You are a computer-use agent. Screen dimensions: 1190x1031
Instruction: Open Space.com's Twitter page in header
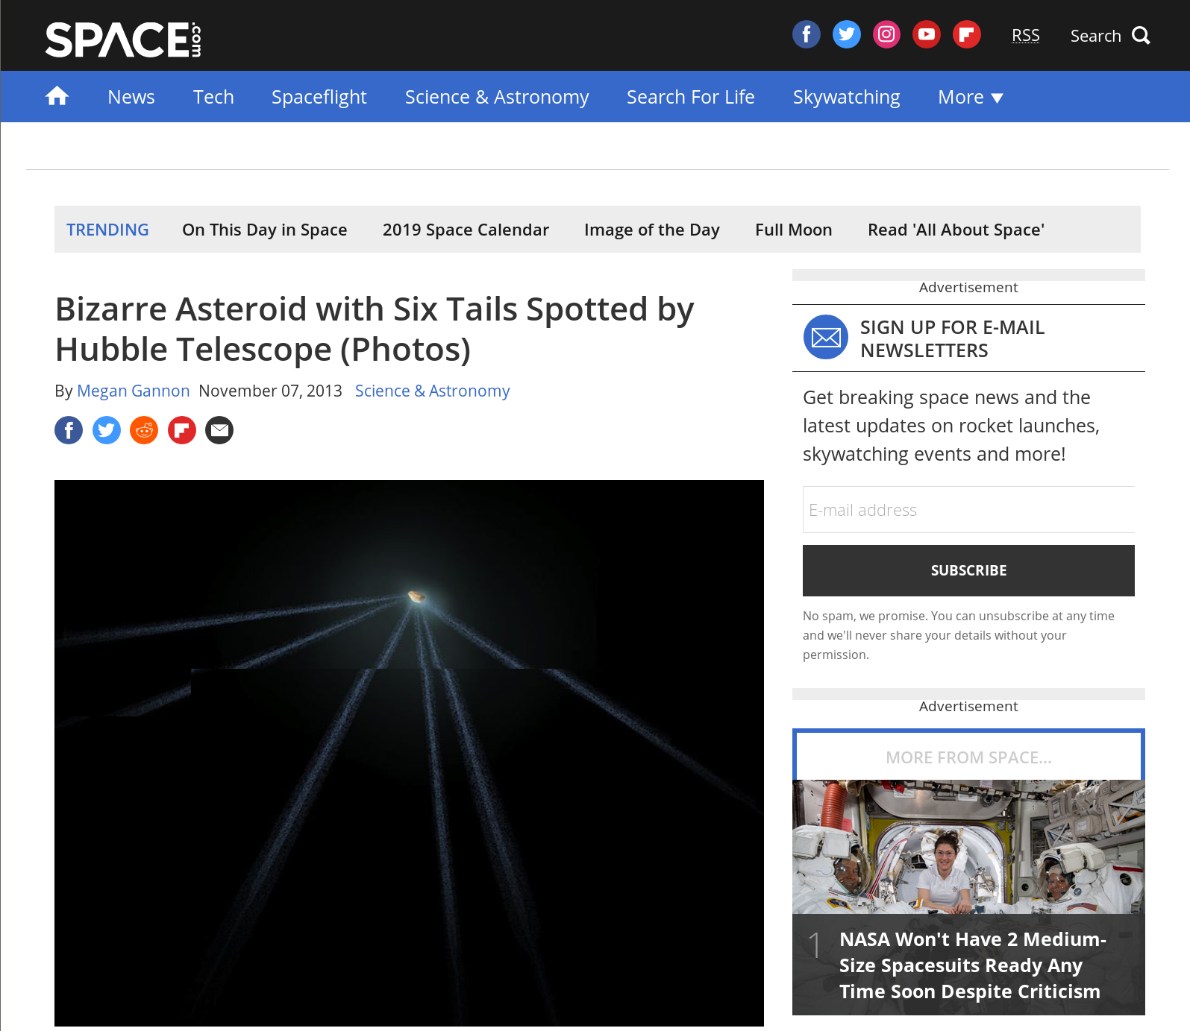846,34
